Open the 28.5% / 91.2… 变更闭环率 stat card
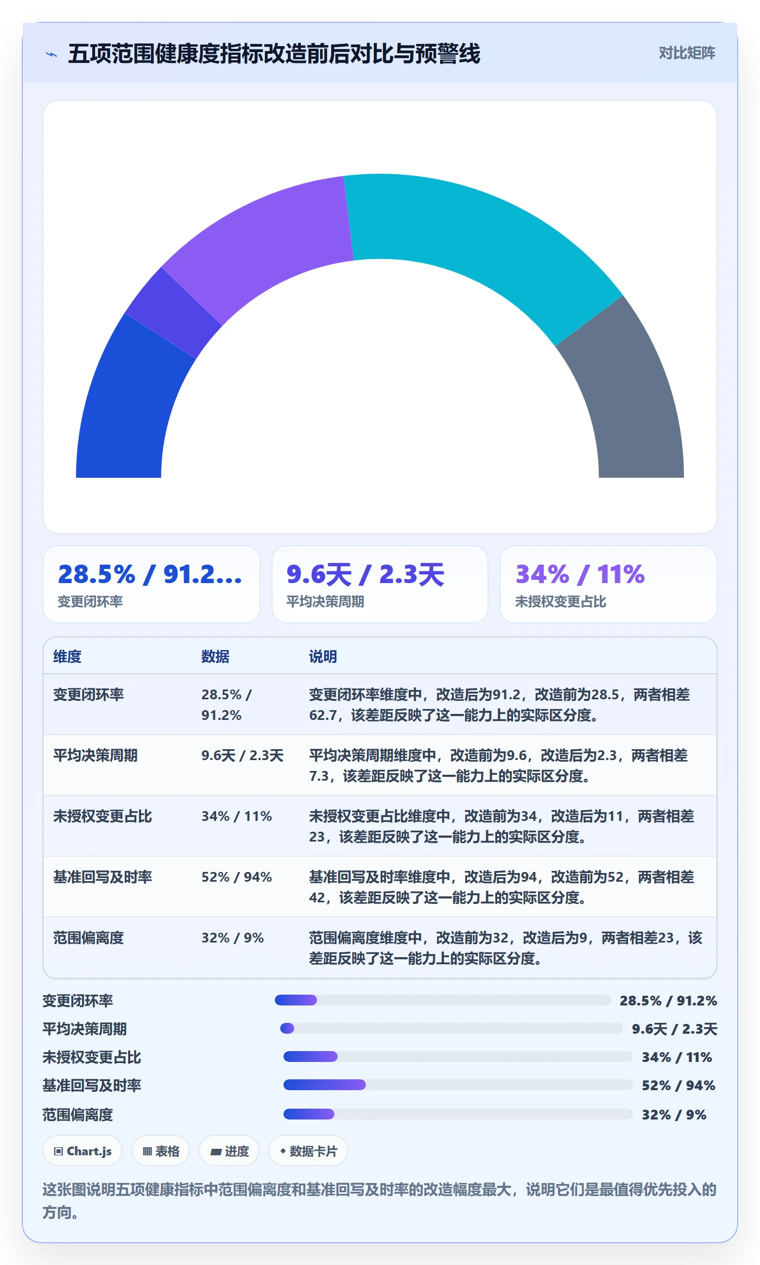The image size is (760, 1265). coord(151,584)
